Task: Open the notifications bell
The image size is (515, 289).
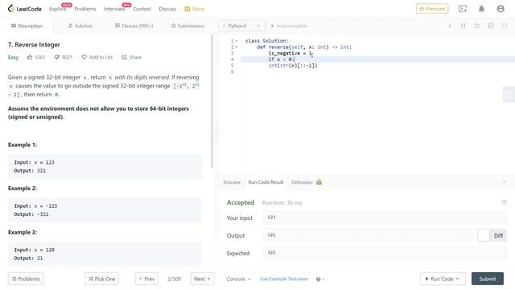Action: [481, 9]
